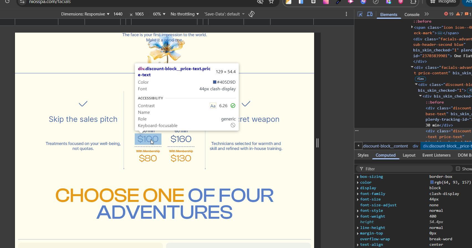The image size is (472, 248).
Task: Switch to the Styles tab
Action: tap(363, 155)
